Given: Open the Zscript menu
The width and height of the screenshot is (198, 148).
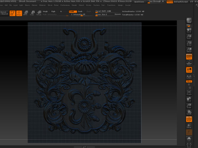Looking at the screenshot, I should click(x=128, y=5).
